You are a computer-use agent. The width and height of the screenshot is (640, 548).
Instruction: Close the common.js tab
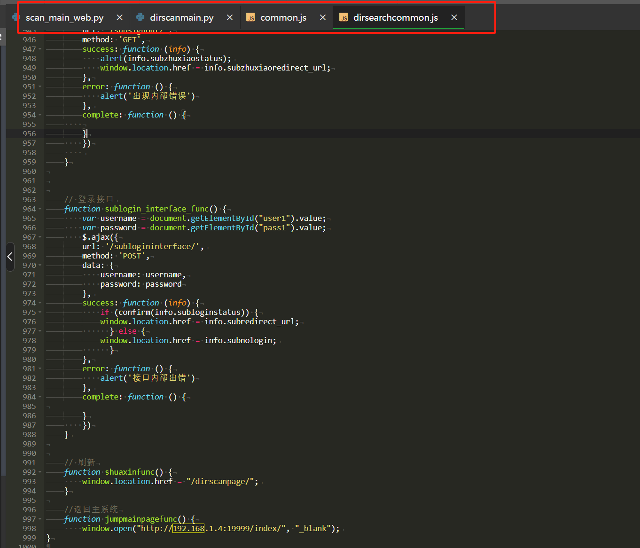tap(323, 17)
